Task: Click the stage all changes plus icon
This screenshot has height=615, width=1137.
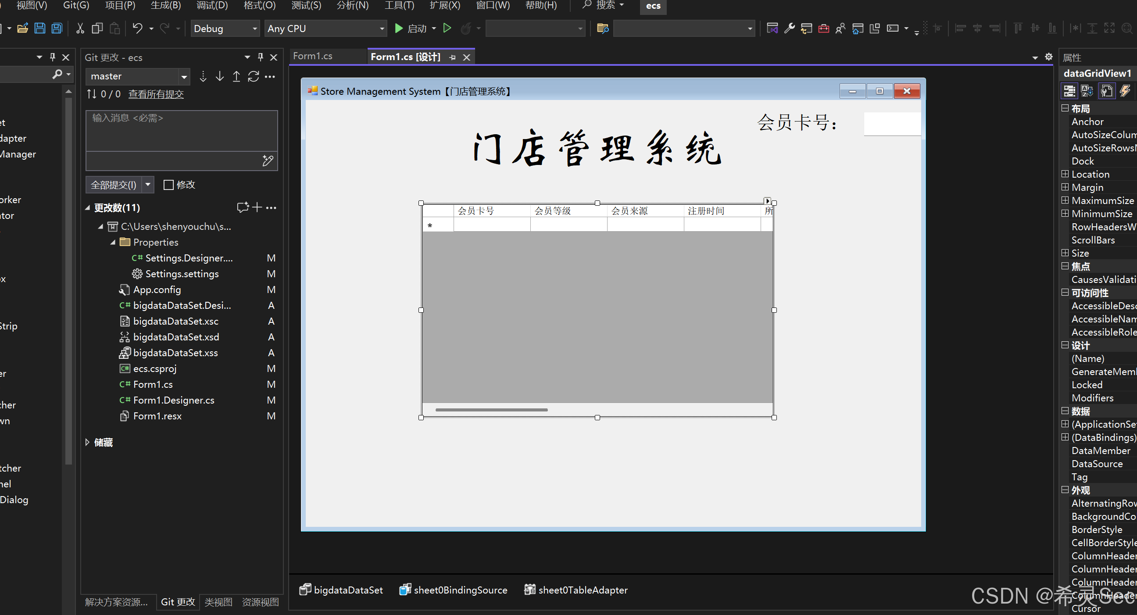Action: 257,207
